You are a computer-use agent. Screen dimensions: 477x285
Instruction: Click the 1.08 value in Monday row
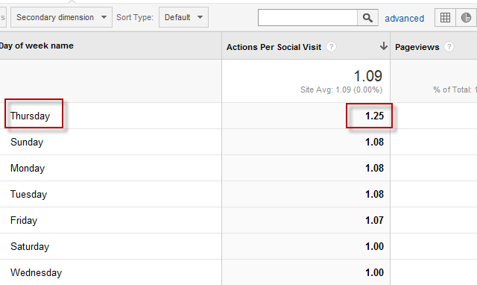tap(374, 169)
